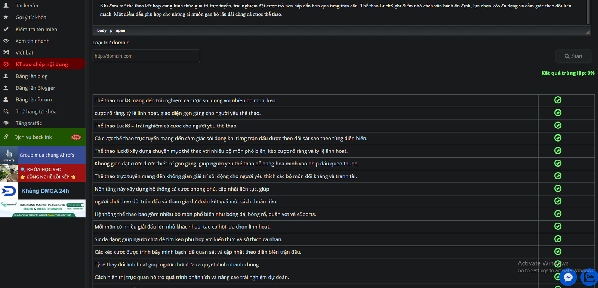Screen dimensions: 598x288
Task: Click the magnifier icon beside Thứ hạng từ khóa
Action: pyautogui.click(x=6, y=111)
